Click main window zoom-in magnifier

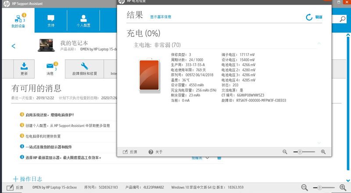coord(343,187)
